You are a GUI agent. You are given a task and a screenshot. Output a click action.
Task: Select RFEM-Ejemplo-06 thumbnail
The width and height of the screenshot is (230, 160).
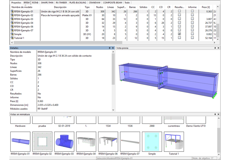pyautogui.click(x=108, y=142)
